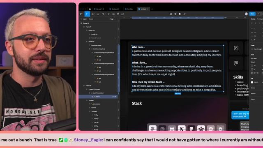The image size is (263, 148).
Task: Click the Skills heading on the canvas
Action: pos(238,77)
